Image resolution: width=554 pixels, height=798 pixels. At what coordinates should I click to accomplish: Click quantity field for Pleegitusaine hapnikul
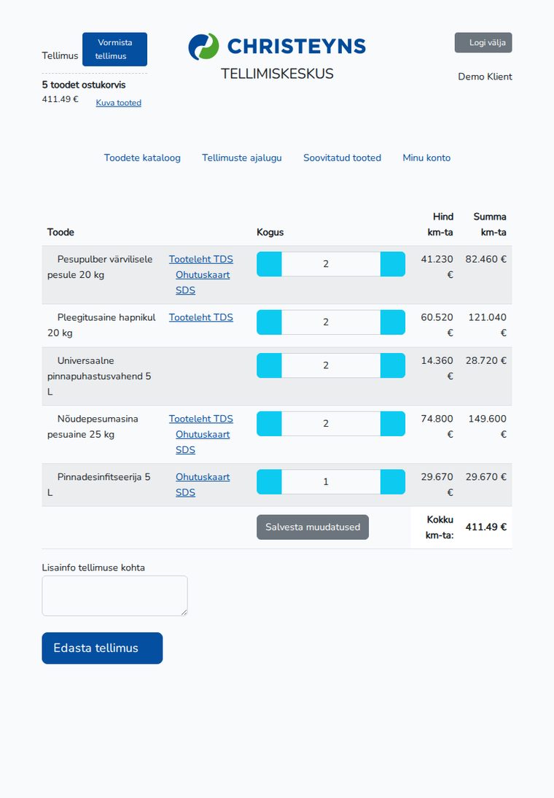pos(331,322)
